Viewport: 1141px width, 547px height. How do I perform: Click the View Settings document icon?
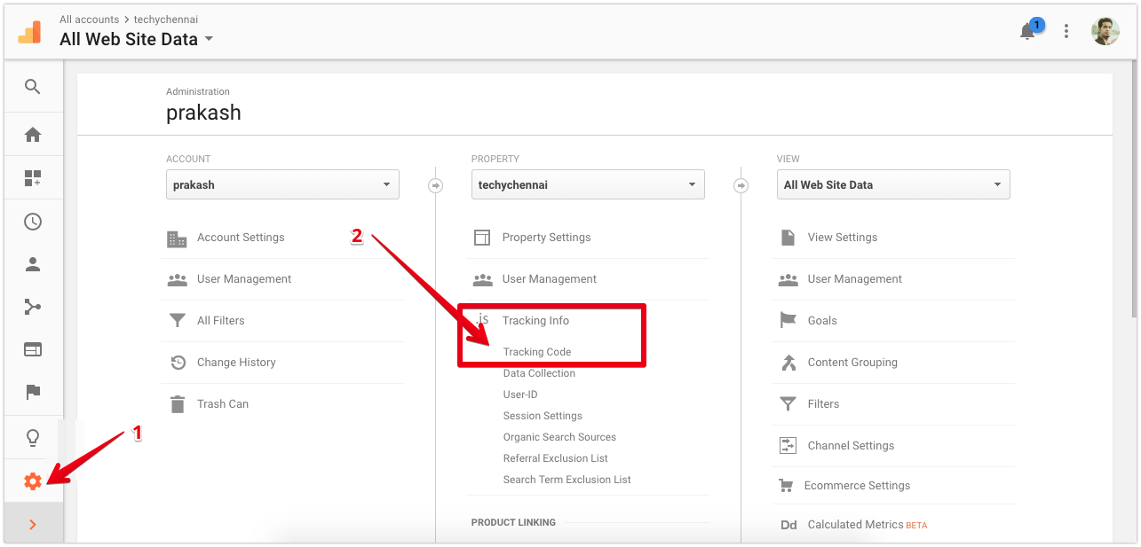788,238
